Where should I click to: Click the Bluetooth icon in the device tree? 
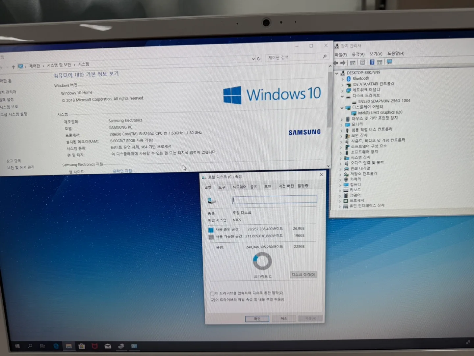click(349, 79)
